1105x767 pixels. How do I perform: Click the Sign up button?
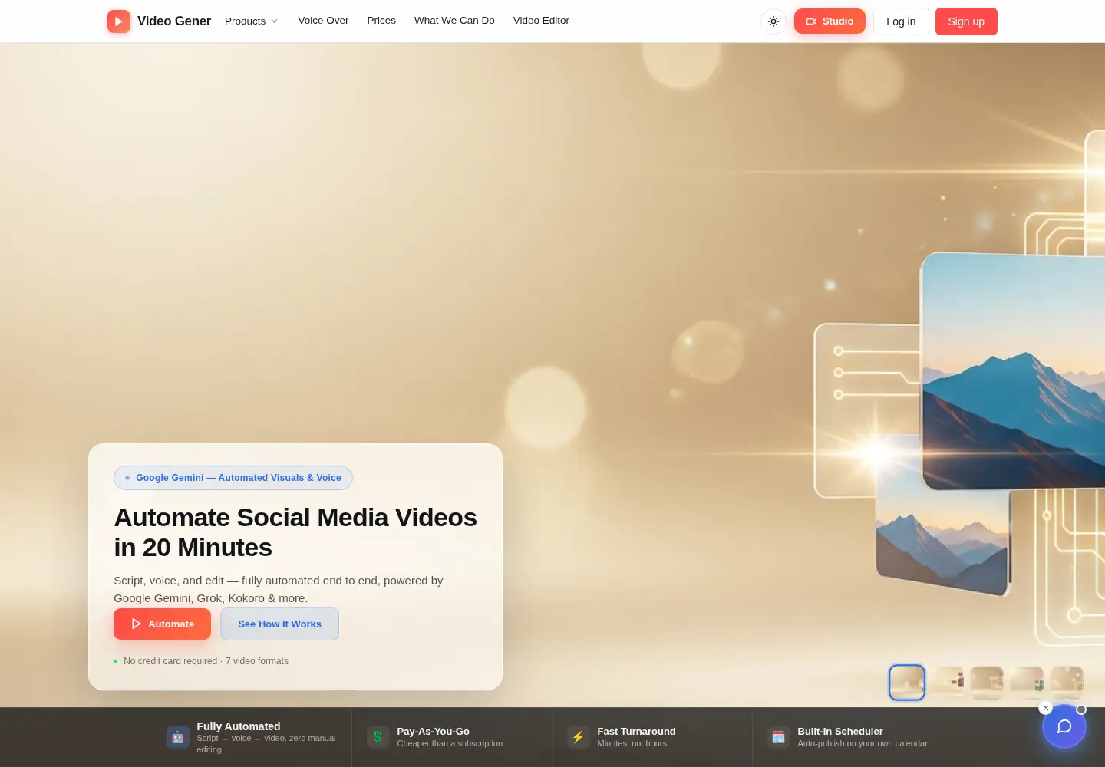(966, 21)
